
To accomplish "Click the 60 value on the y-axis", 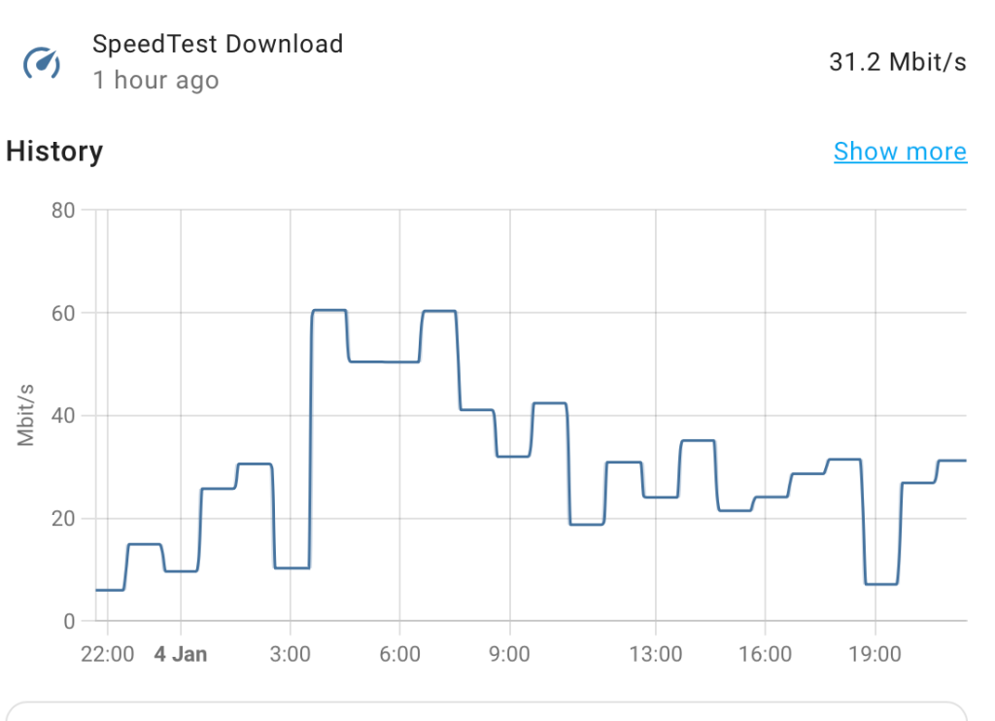I will coord(63,313).
